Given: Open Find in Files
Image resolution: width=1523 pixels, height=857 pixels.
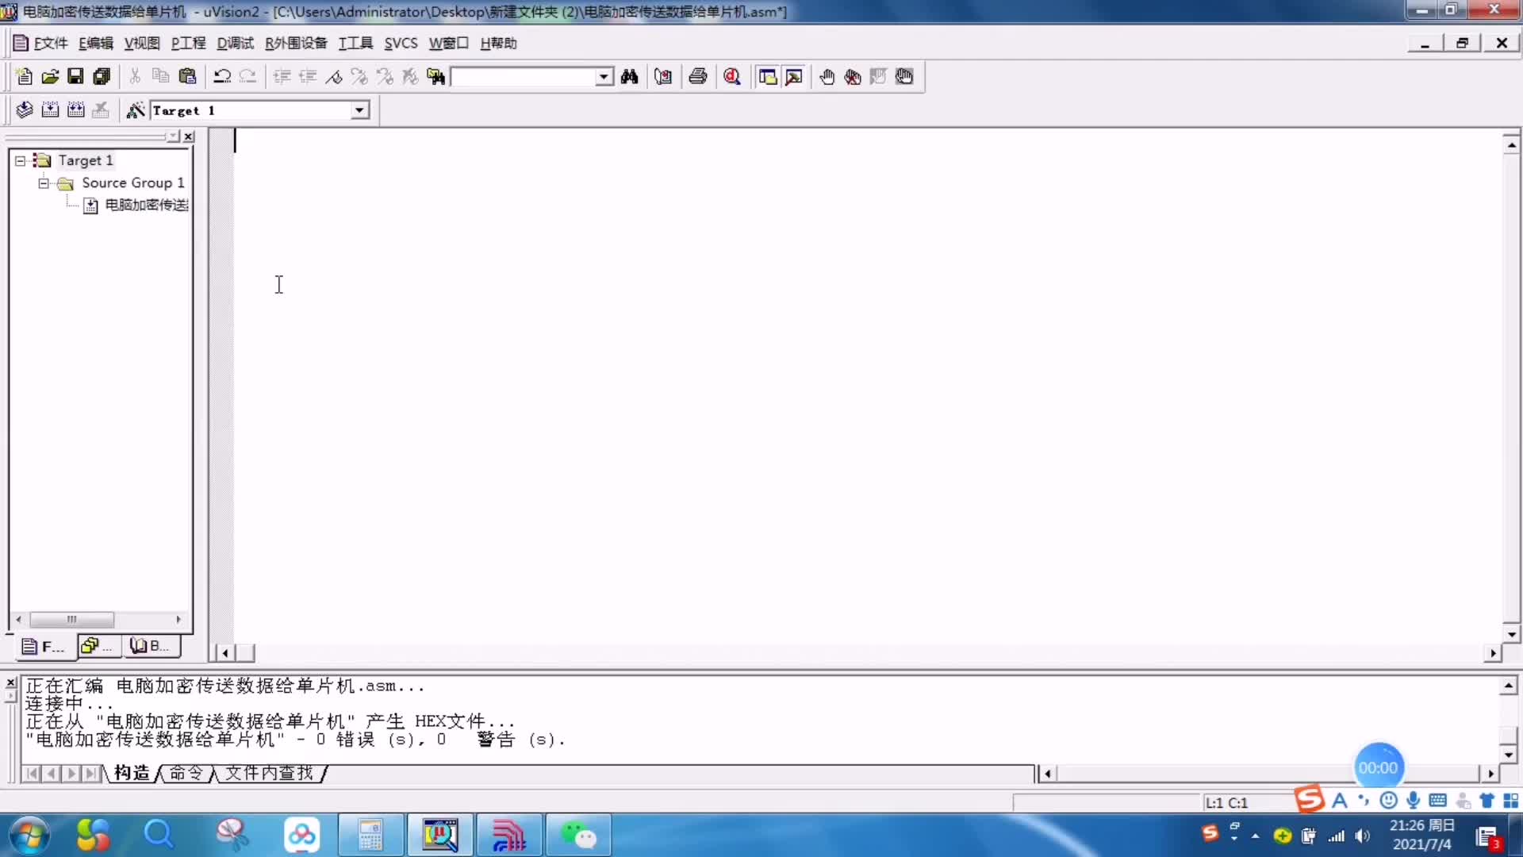Looking at the screenshot, I should pos(436,76).
